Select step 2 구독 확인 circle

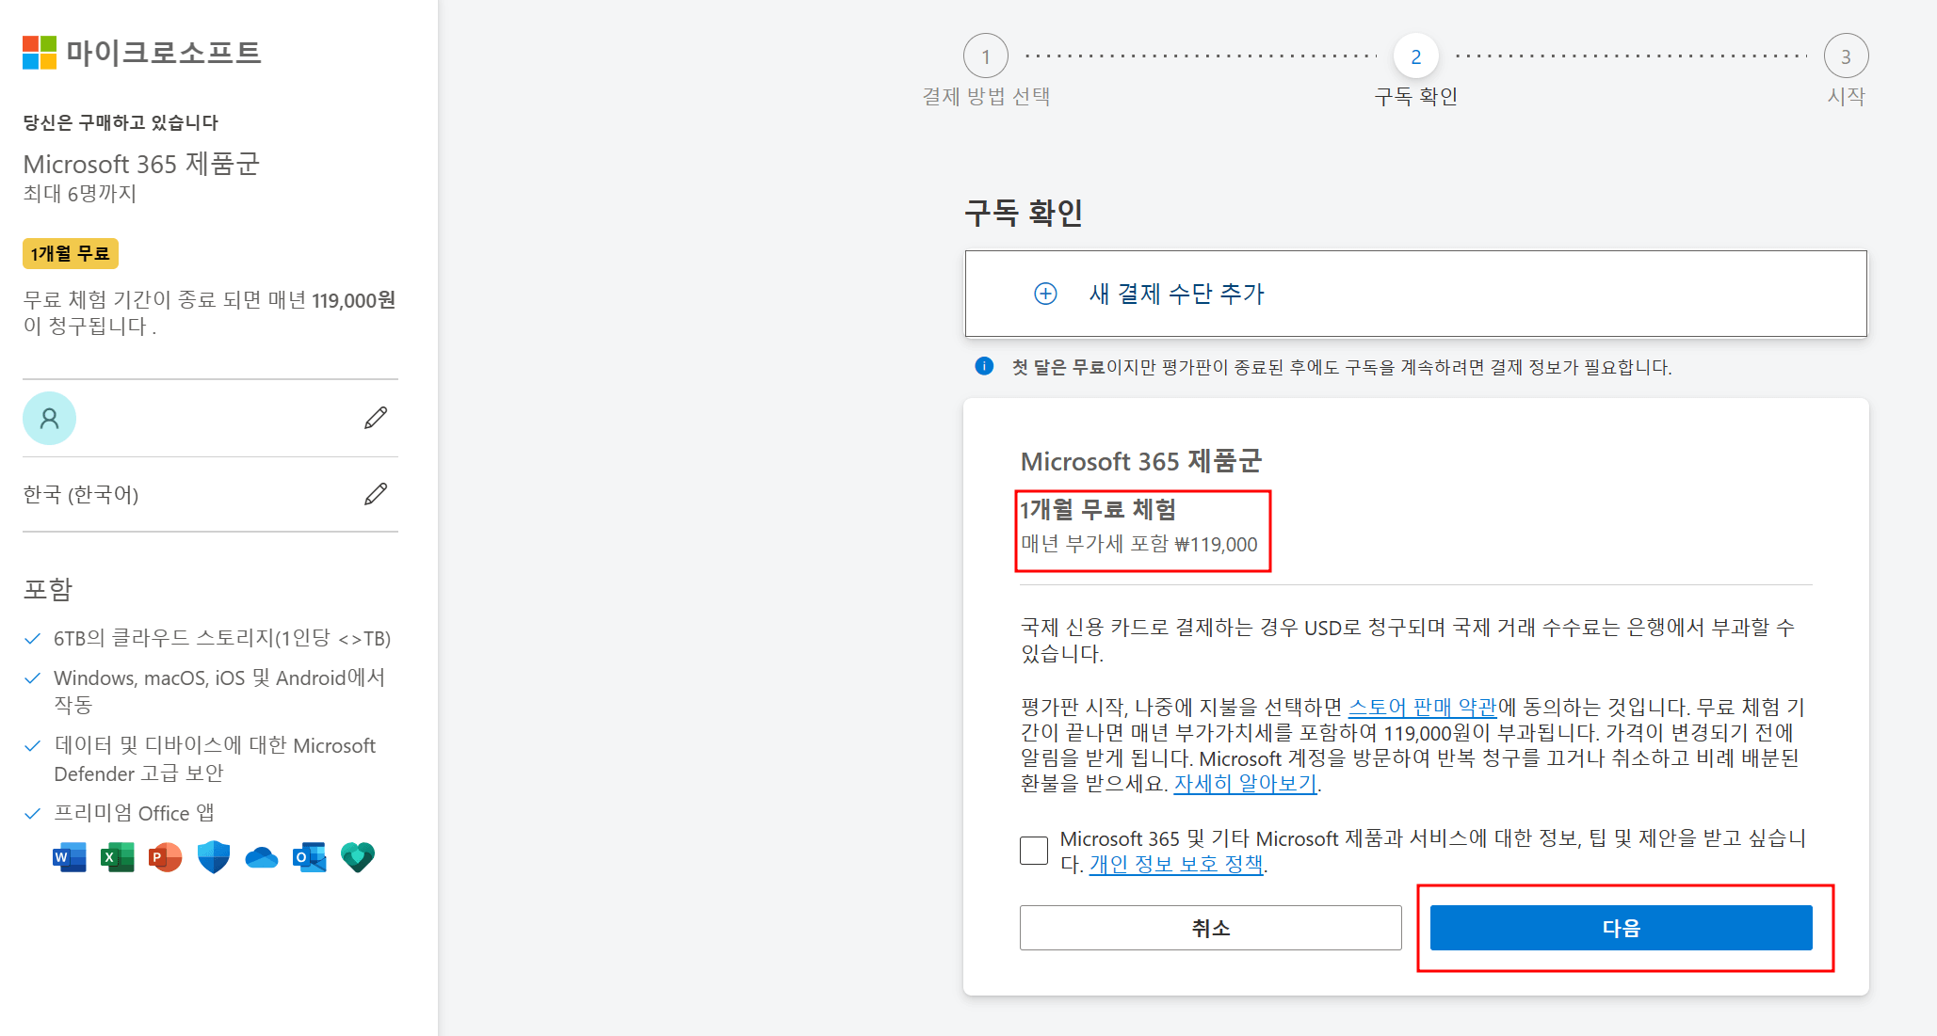tap(1416, 56)
